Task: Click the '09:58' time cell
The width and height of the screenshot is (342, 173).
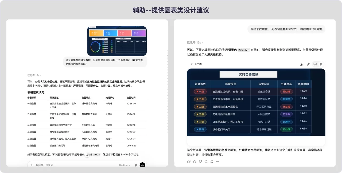Action: click(x=303, y=128)
